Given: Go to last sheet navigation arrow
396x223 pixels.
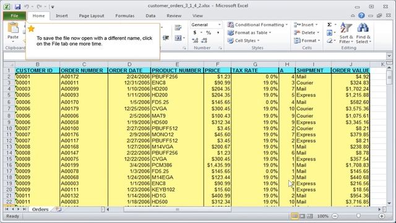Looking at the screenshot, I should (24, 209).
